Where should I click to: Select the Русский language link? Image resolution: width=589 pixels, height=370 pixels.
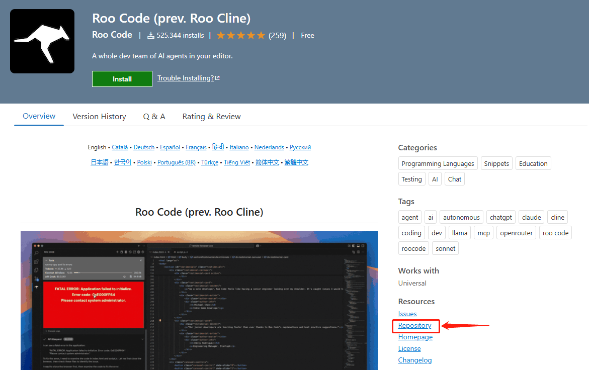300,147
